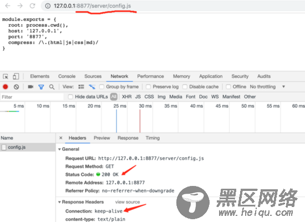The width and height of the screenshot is (305, 222).
Task: Open the Memory tab
Action: pyautogui.click(x=181, y=77)
